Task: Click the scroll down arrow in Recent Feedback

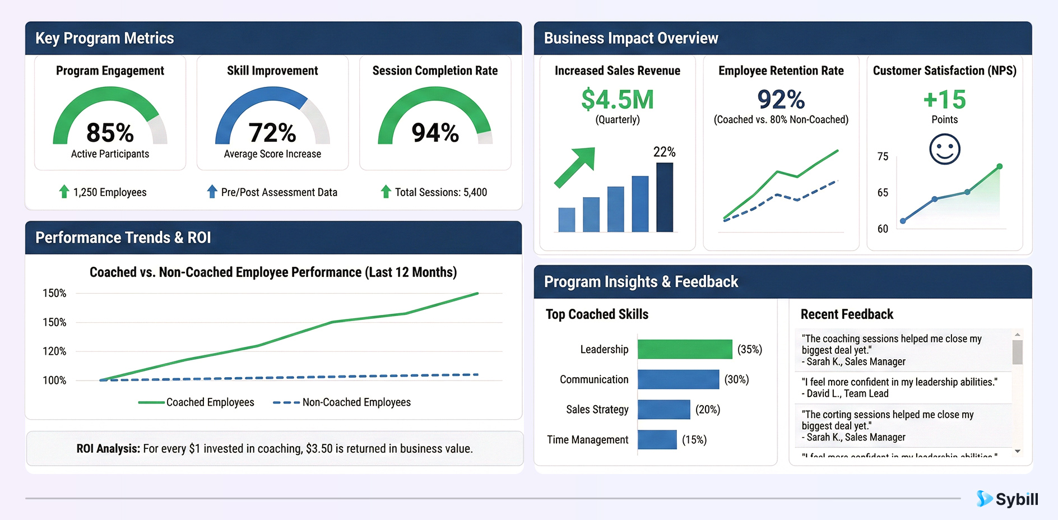Action: point(1018,451)
